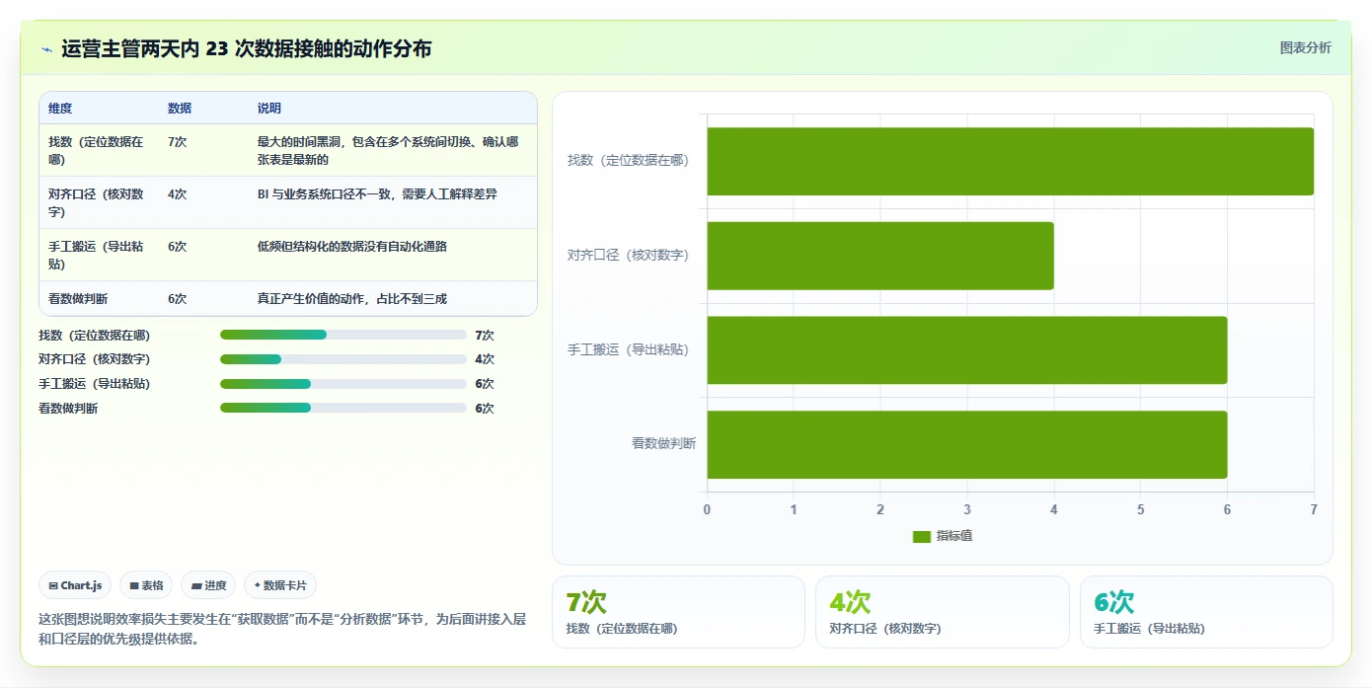This screenshot has height=688, width=1372.
Task: Click the x-axis tick label 0
Action: point(707,509)
